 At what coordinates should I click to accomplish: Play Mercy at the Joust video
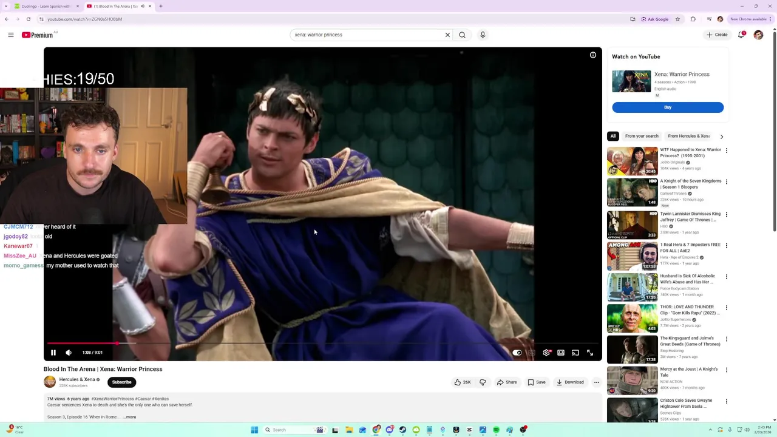(x=633, y=381)
